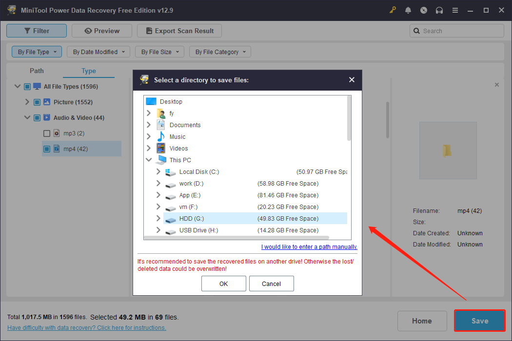Expand the Music folder node
This screenshot has height=341, width=512.
click(x=149, y=136)
